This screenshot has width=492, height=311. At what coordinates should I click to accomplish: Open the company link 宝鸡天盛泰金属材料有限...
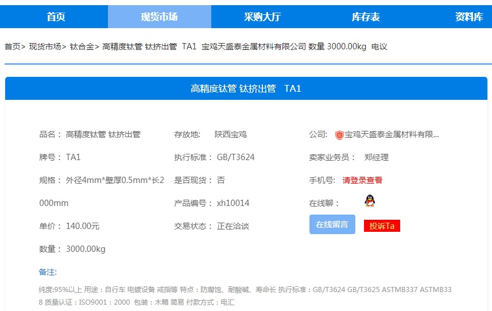pos(392,135)
